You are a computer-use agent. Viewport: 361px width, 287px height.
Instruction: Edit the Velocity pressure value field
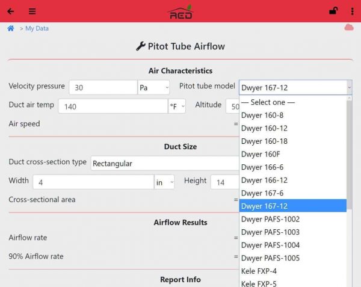pyautogui.click(x=103, y=87)
